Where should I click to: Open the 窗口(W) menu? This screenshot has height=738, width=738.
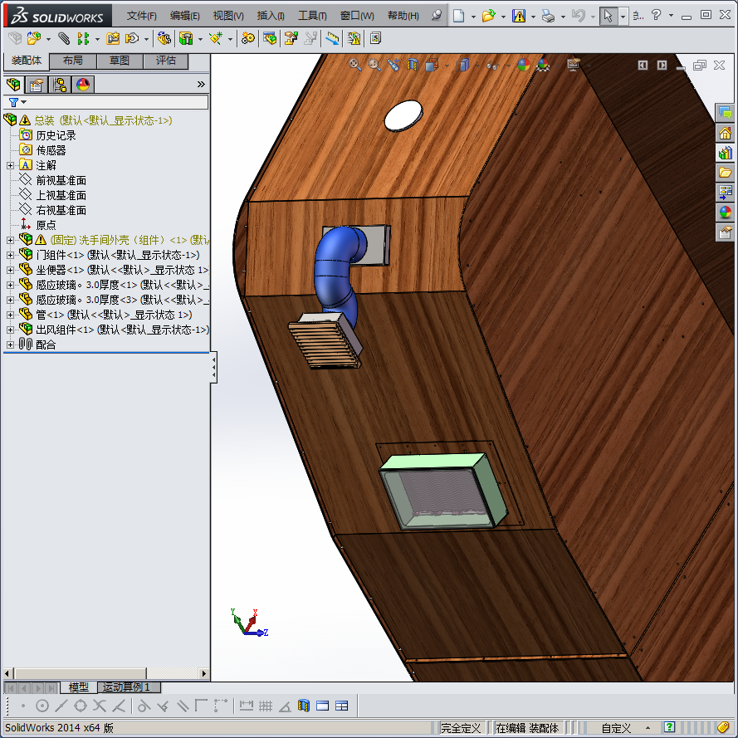click(x=357, y=16)
